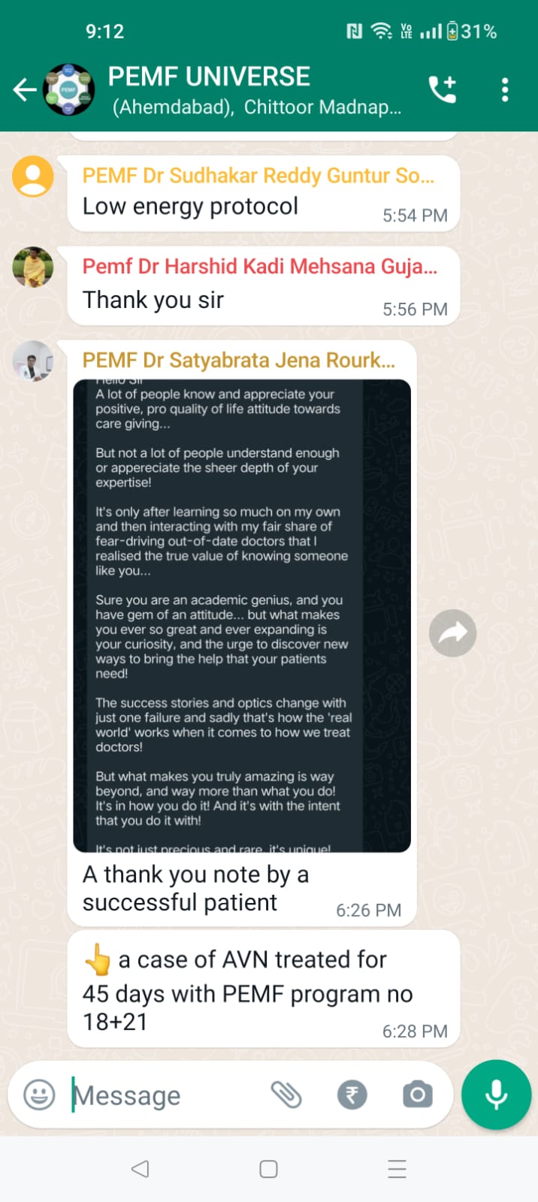This screenshot has width=538, height=1202.
Task: View Dr Harshid Kadi's avatar photo
Action: click(x=33, y=267)
